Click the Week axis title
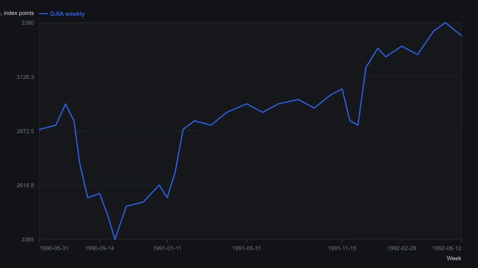 454,258
